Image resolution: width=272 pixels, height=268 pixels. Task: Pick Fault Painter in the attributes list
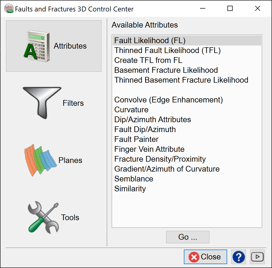[136, 139]
